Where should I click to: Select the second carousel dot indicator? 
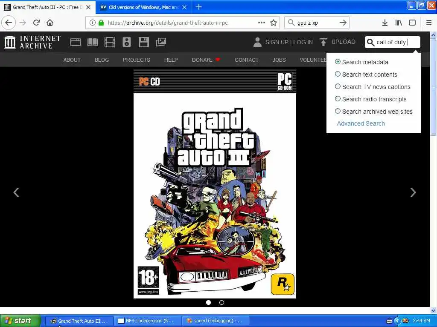coord(221,303)
